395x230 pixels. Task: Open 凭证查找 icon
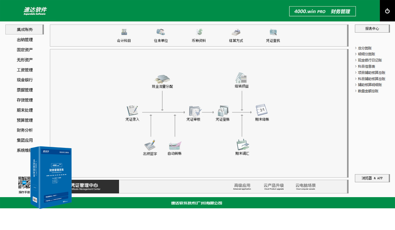click(273, 32)
